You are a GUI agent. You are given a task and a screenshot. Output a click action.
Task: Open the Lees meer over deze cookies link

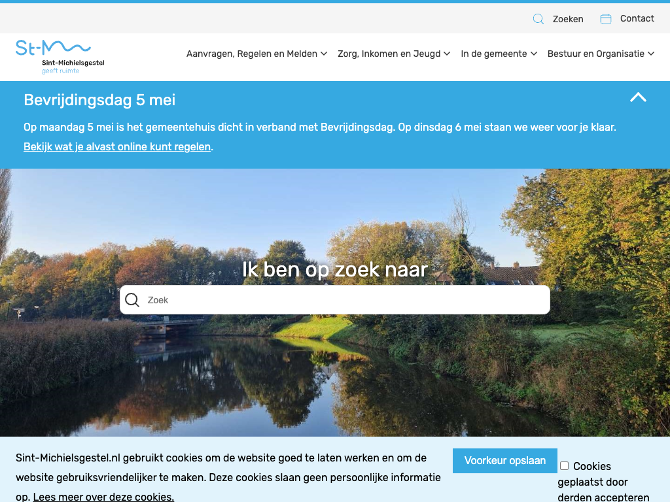(103, 497)
